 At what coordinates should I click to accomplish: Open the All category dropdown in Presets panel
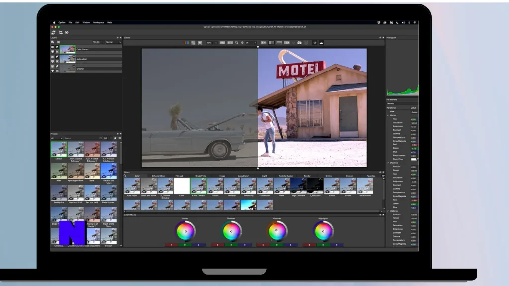[x=57, y=138]
